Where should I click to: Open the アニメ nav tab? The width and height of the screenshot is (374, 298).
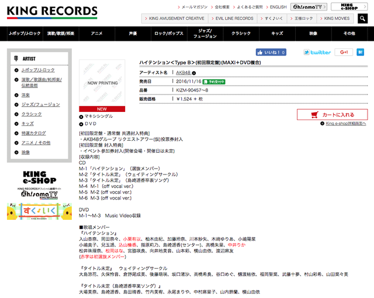(97, 34)
